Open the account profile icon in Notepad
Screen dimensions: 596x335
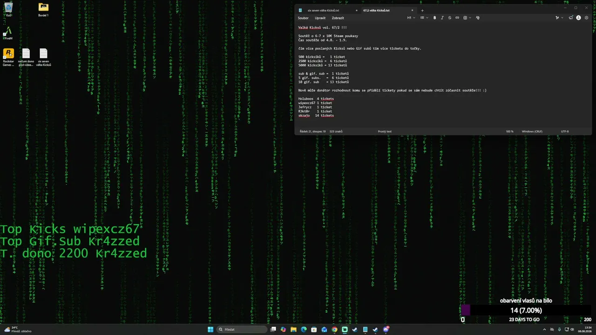coord(579,18)
